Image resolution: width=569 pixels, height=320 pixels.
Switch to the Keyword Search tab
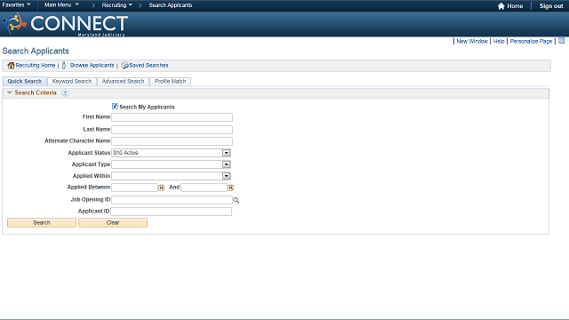tap(72, 81)
